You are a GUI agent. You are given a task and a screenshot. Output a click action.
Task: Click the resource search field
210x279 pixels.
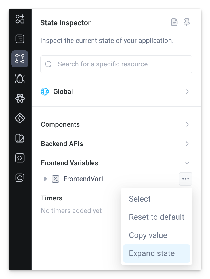pyautogui.click(x=116, y=64)
